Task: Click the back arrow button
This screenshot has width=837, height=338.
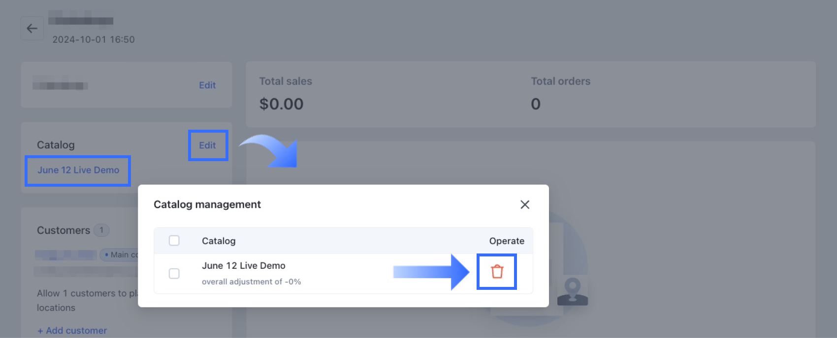Action: tap(32, 28)
